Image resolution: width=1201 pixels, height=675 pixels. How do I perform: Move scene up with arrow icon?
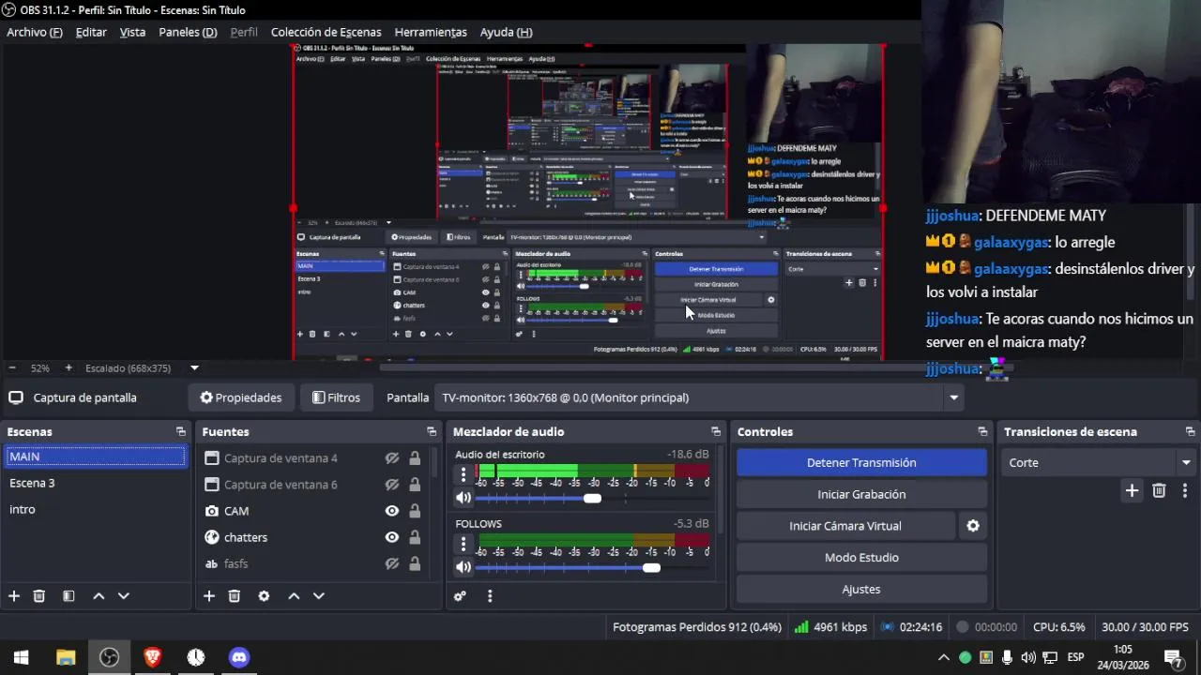coord(99,596)
